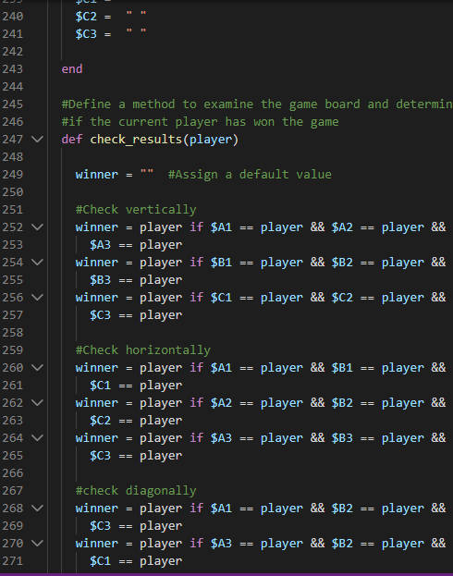The width and height of the screenshot is (453, 576).
Task: Click the '(player)' parameter on line 247
Action: pyautogui.click(x=211, y=140)
